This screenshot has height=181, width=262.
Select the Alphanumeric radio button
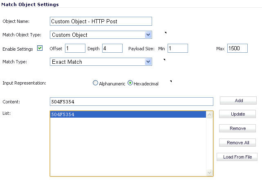95,83
